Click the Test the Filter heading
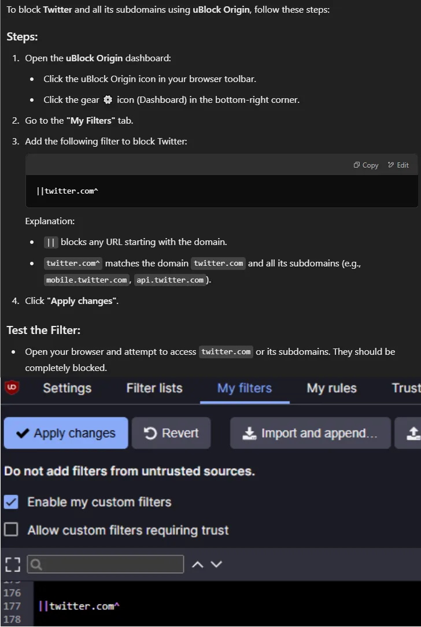Screen dimensions: 421x627 [43, 330]
